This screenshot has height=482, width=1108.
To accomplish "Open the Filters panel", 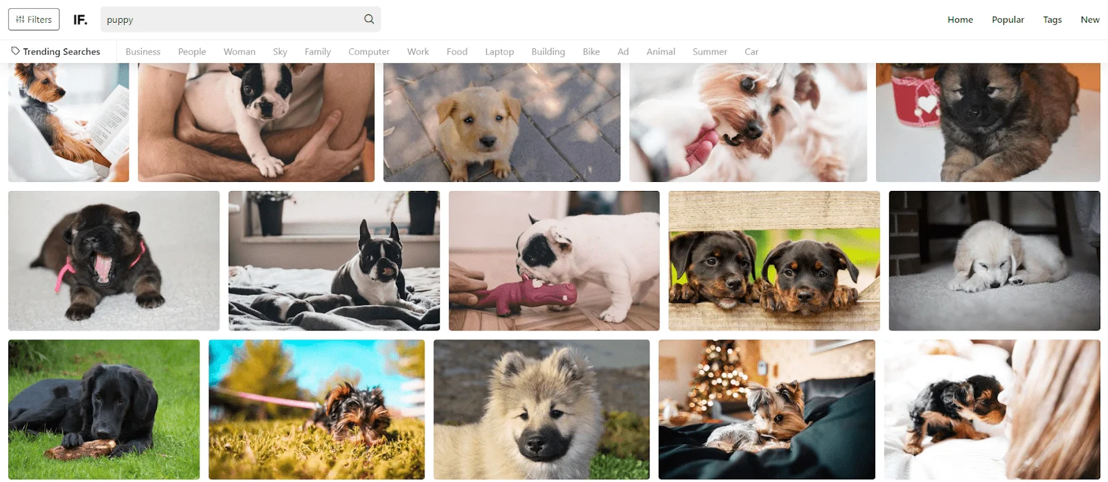I will pos(34,19).
